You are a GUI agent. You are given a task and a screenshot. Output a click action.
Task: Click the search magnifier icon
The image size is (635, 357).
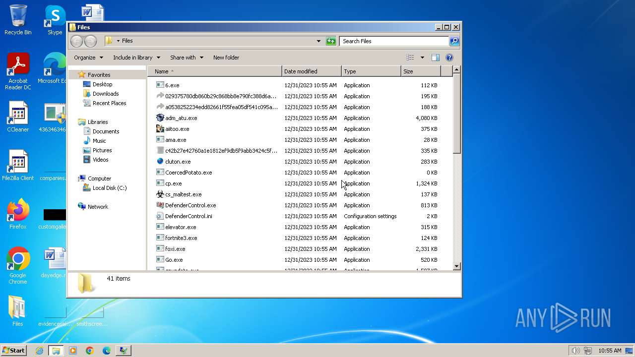[x=454, y=41]
